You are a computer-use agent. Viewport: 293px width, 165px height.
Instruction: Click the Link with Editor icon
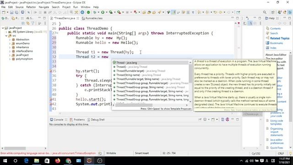coord(28,23)
